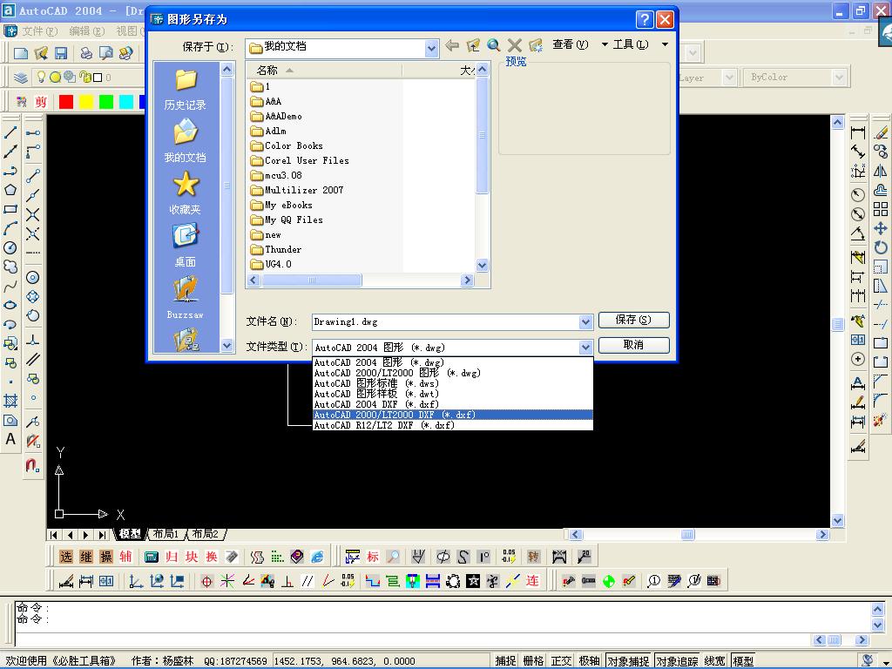Toggle 正交 ortho mode in status bar
The image size is (892, 669).
click(561, 661)
